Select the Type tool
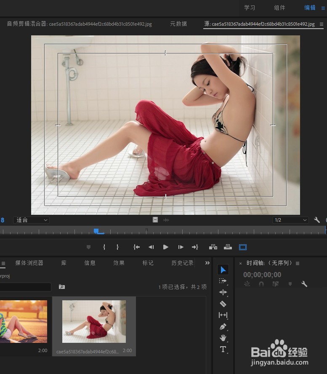327x374 pixels. (x=223, y=349)
